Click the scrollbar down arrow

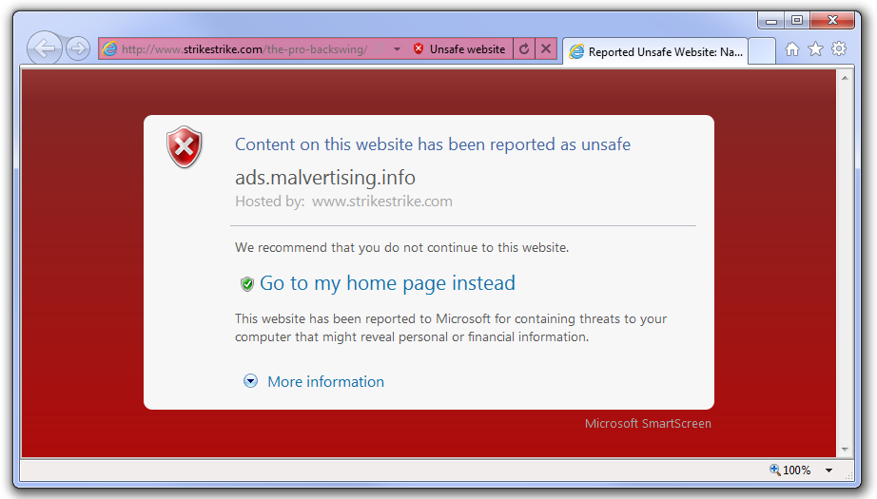pyautogui.click(x=845, y=450)
